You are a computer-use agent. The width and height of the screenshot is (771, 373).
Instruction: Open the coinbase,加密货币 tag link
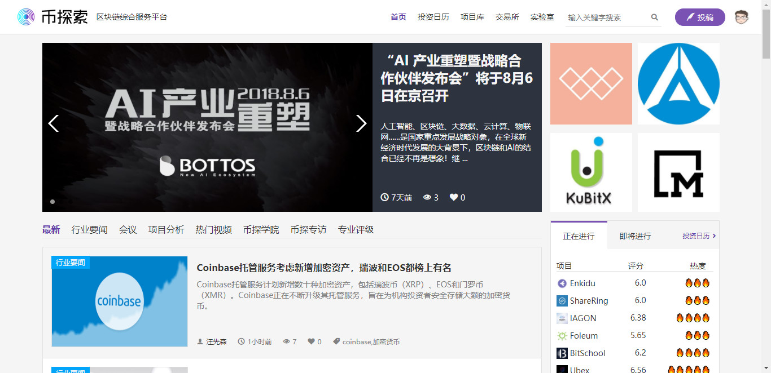[x=371, y=341]
